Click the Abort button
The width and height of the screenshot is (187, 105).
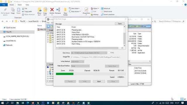tap(99, 81)
